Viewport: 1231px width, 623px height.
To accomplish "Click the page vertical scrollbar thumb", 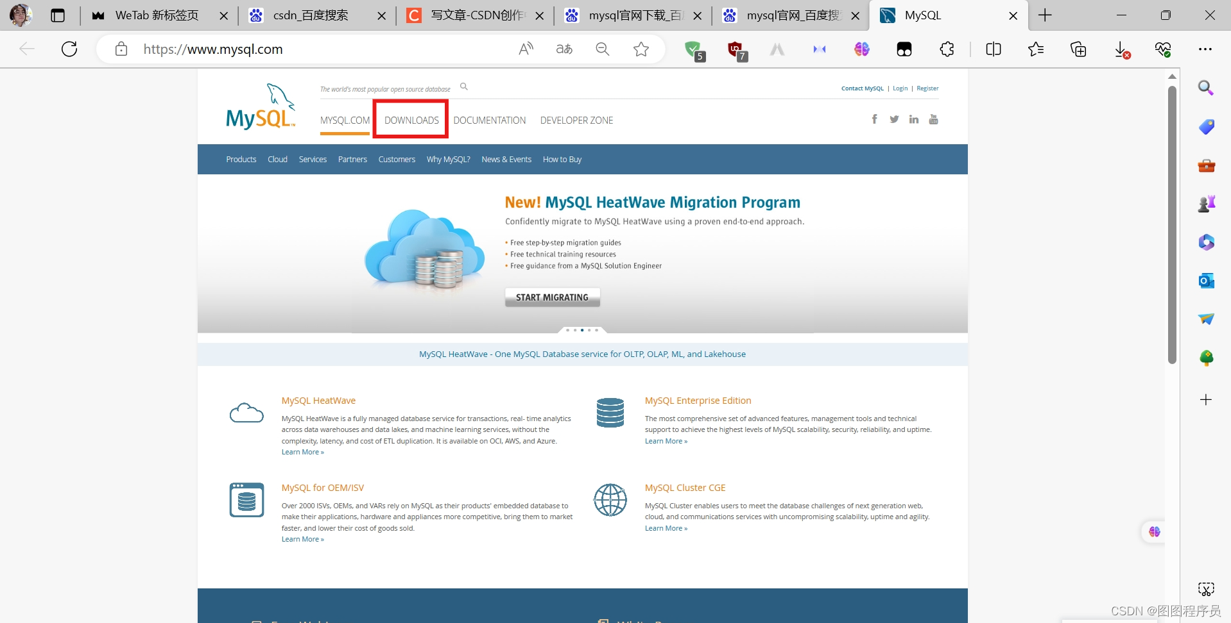I will tap(1172, 224).
